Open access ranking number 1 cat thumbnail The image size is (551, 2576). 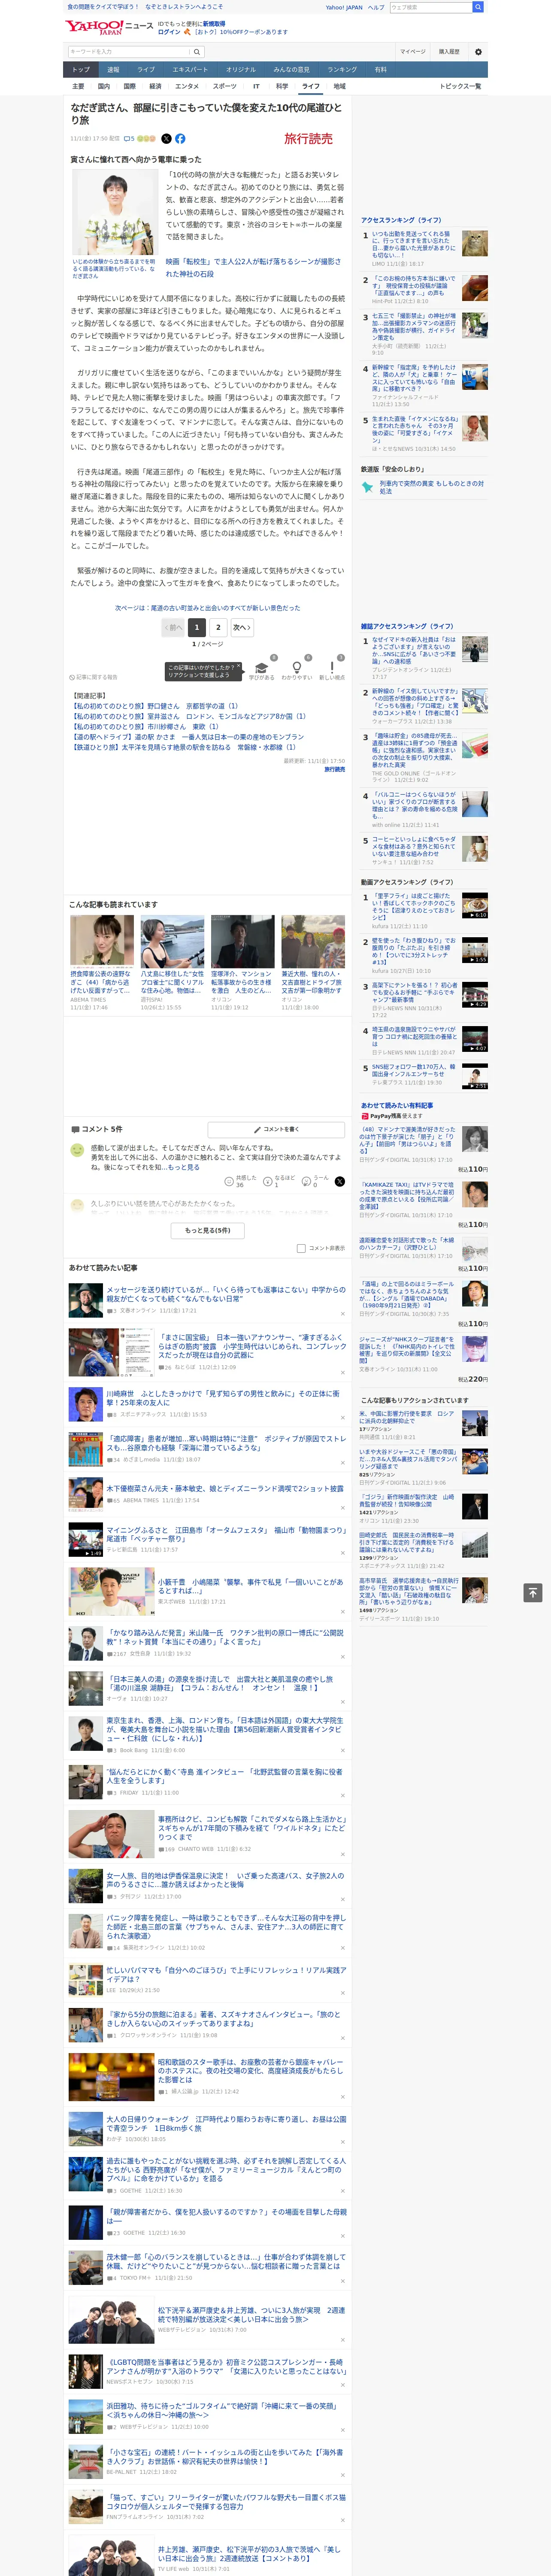(474, 243)
